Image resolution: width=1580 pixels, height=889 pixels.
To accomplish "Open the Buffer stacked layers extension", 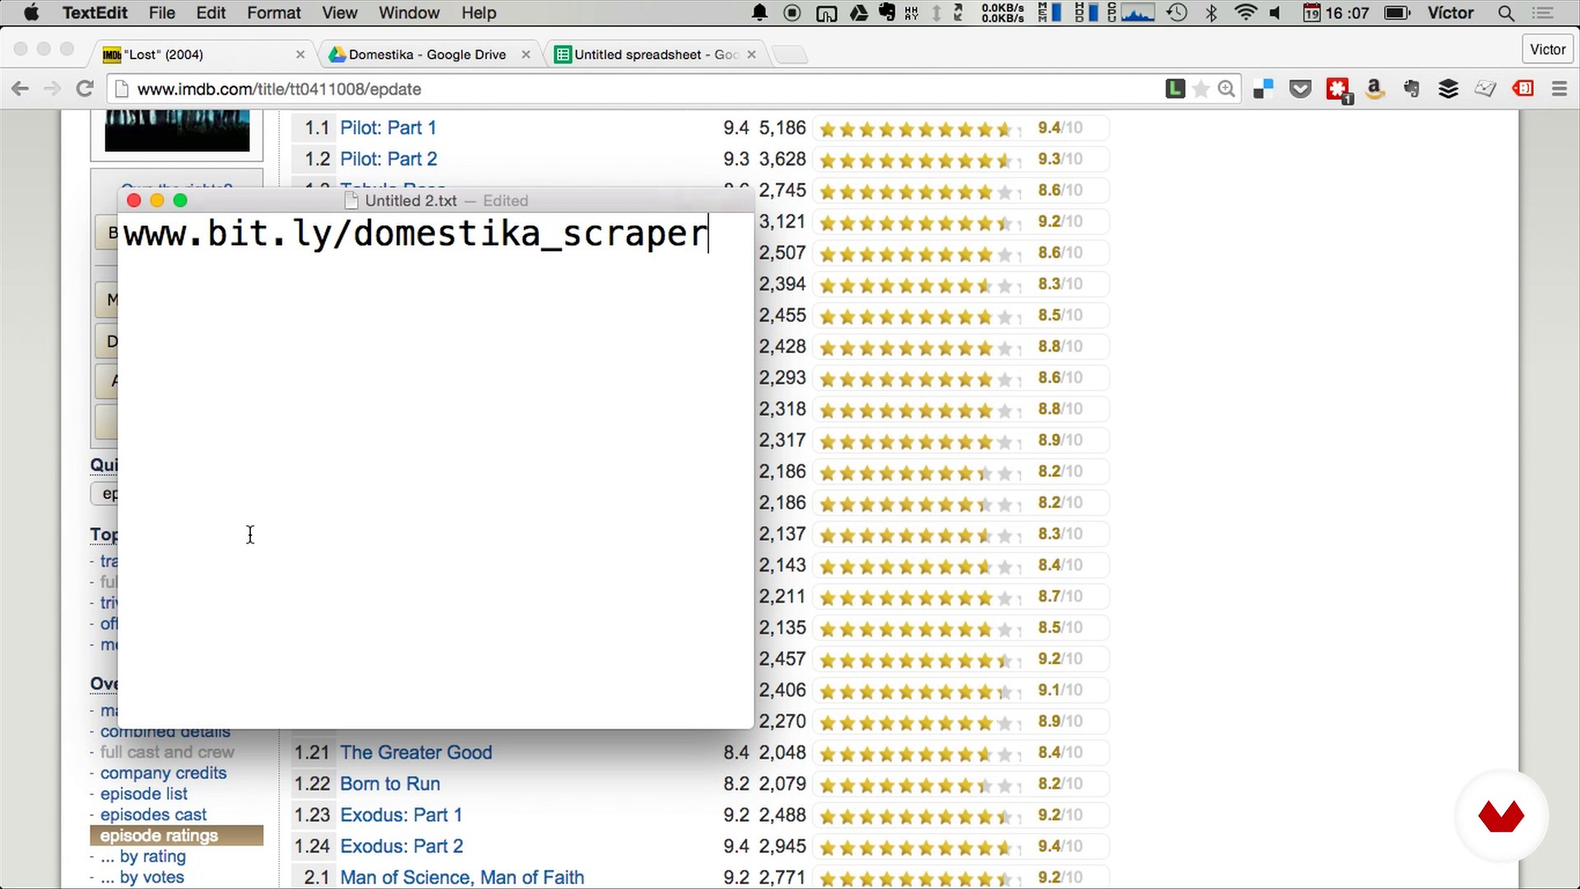I will [x=1448, y=89].
